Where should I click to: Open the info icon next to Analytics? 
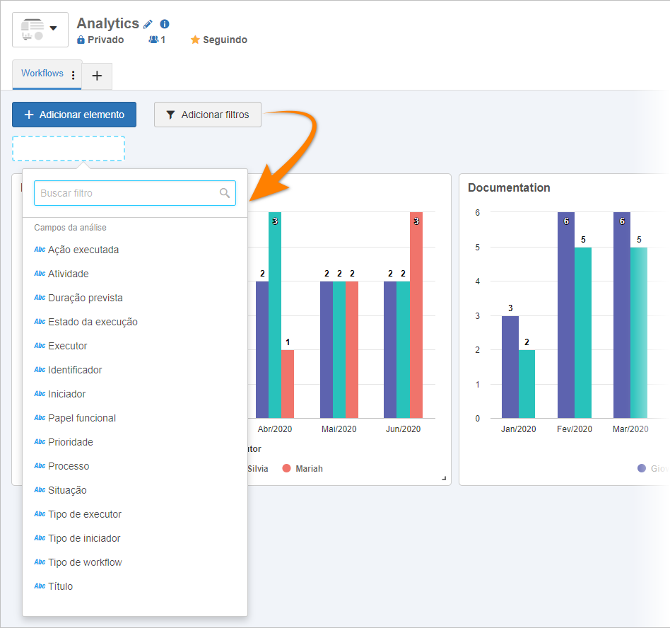click(165, 24)
